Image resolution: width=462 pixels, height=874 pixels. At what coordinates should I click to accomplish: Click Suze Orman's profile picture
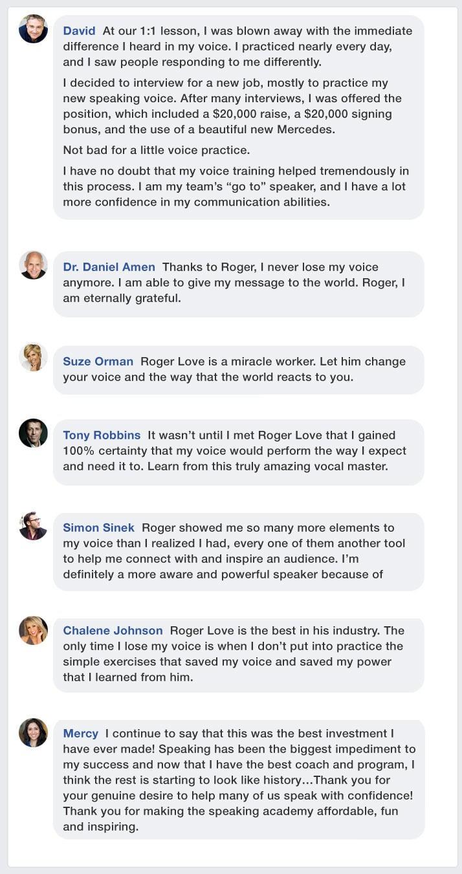tap(33, 357)
